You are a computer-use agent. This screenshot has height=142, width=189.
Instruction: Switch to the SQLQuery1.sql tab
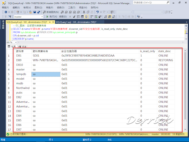tap(76, 22)
